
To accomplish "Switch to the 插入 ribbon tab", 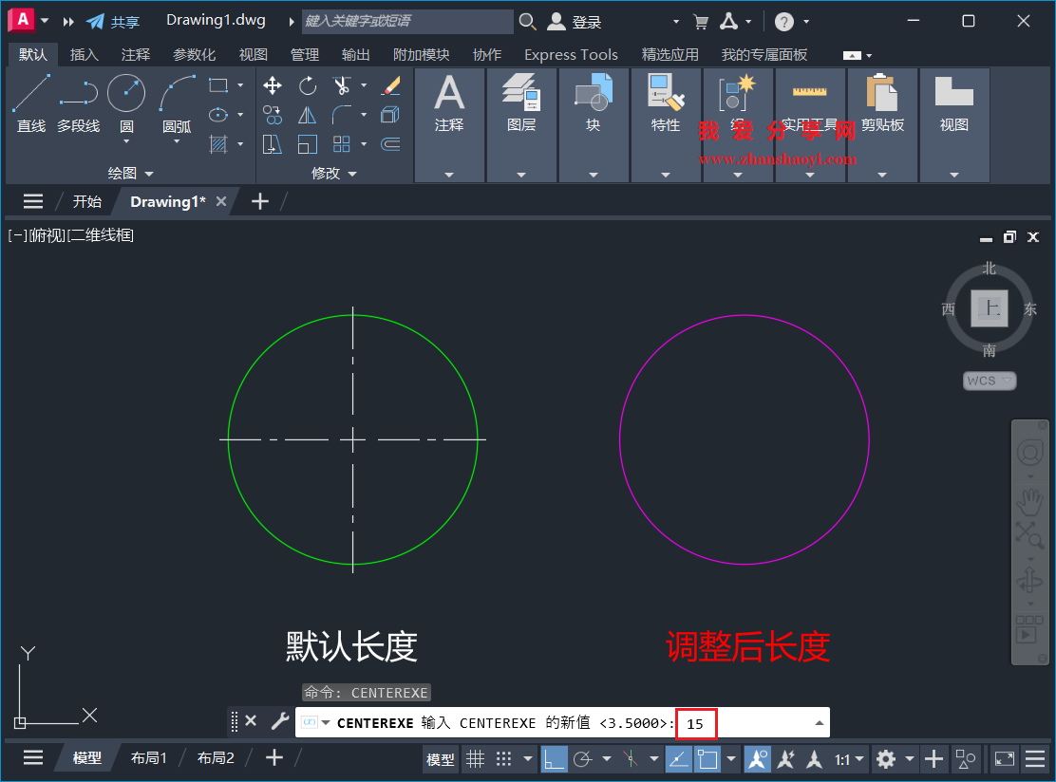I will pos(85,54).
